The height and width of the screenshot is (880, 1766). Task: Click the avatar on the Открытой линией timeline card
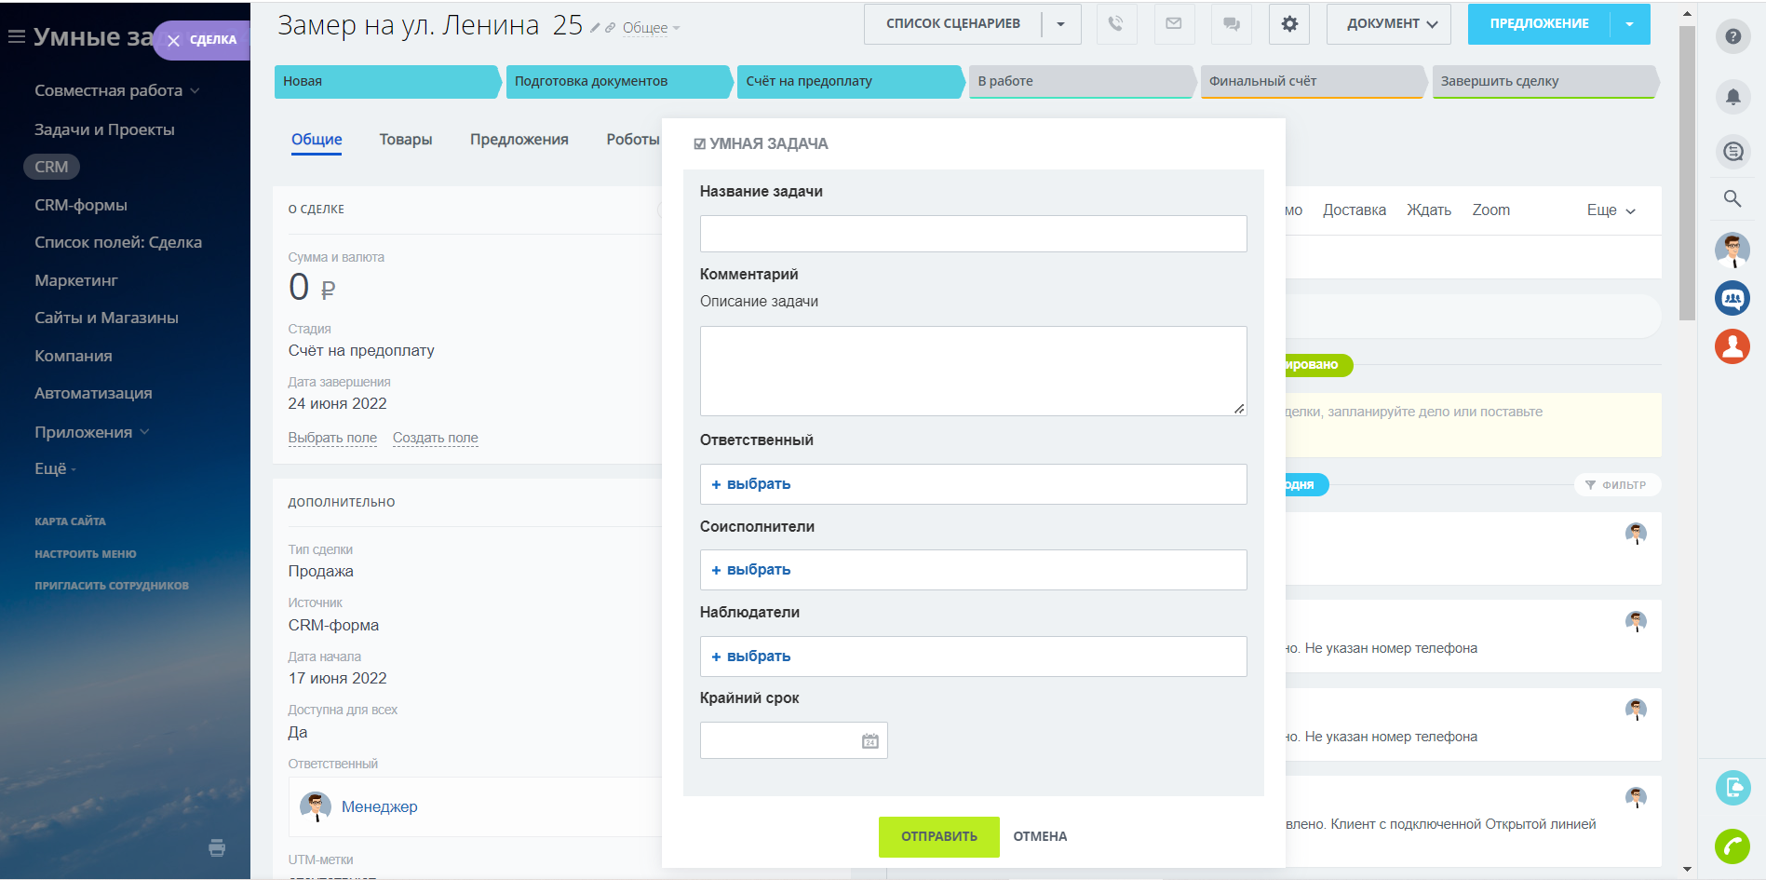tap(1636, 797)
